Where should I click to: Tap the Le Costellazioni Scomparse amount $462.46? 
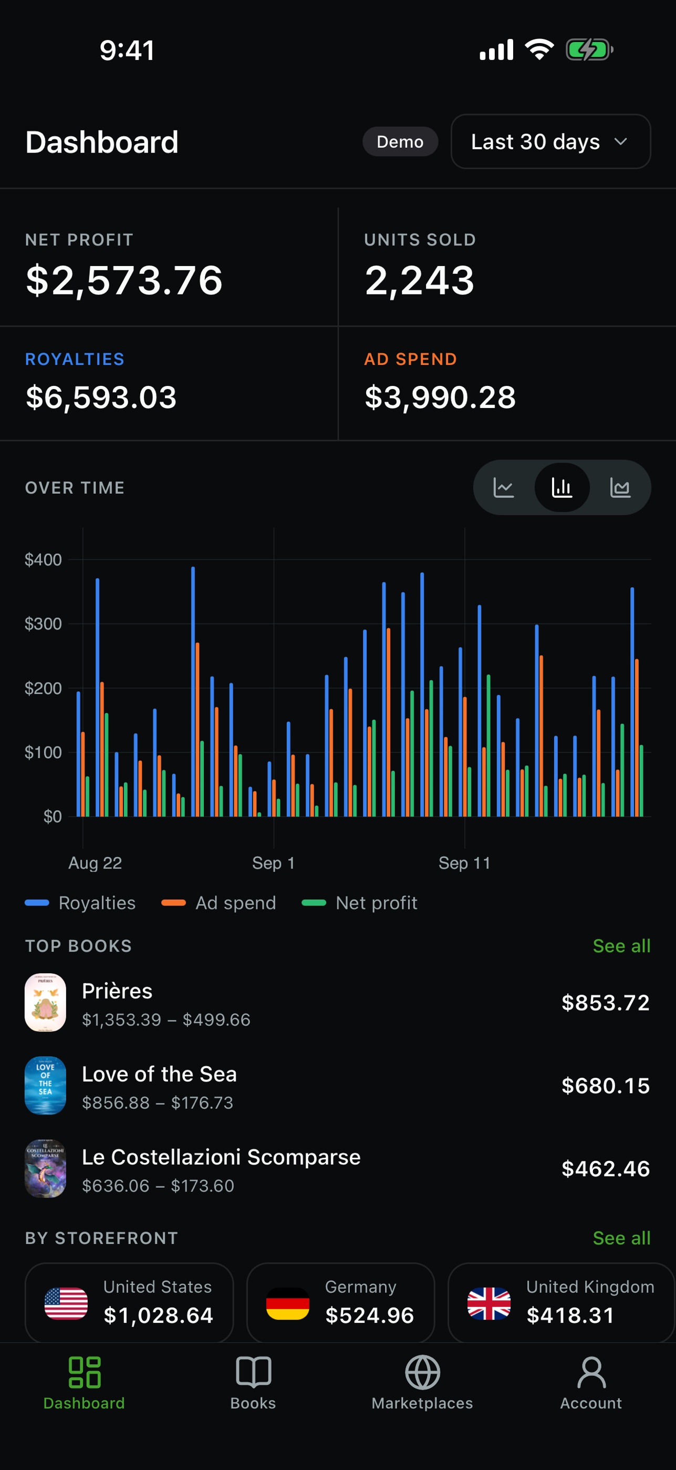click(606, 1169)
